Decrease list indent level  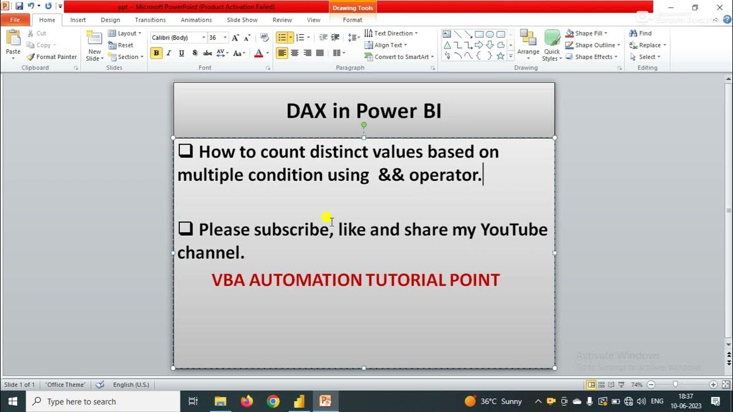[x=324, y=38]
